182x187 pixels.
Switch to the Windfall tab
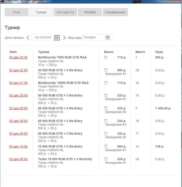(90, 12)
